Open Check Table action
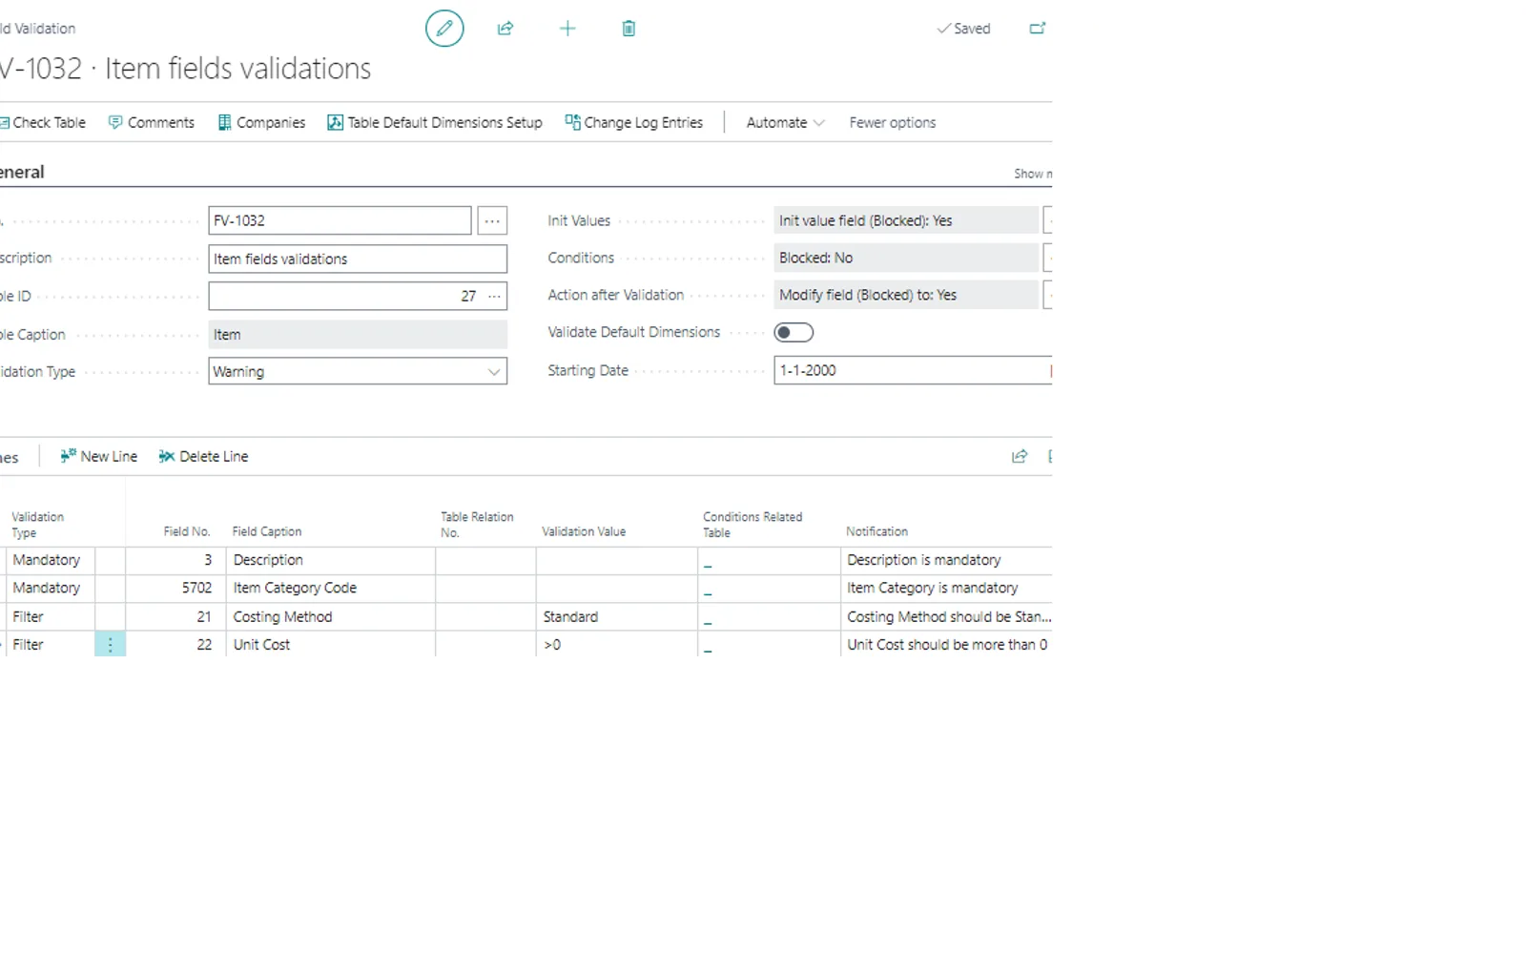1526x954 pixels. click(x=43, y=122)
